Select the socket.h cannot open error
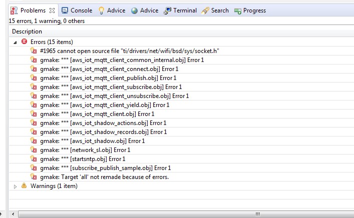 point(130,51)
